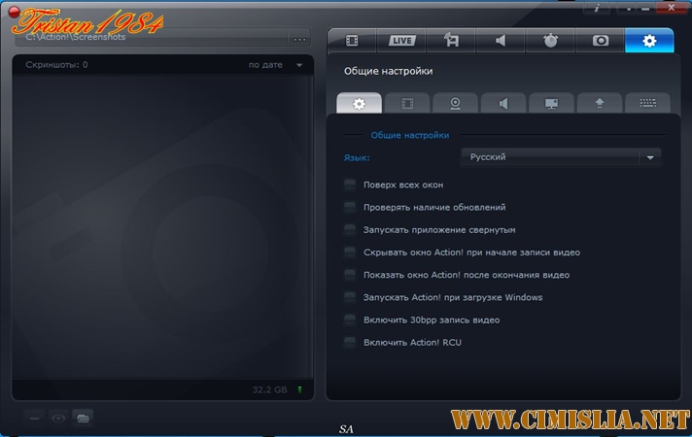This screenshot has height=437, width=692.
Task: Click the folder icon below the screenshot list
Action: tap(84, 418)
